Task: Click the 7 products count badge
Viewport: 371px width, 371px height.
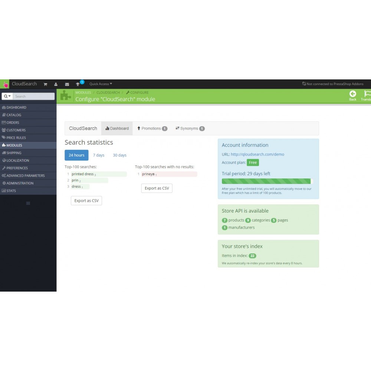Action: pyautogui.click(x=224, y=220)
